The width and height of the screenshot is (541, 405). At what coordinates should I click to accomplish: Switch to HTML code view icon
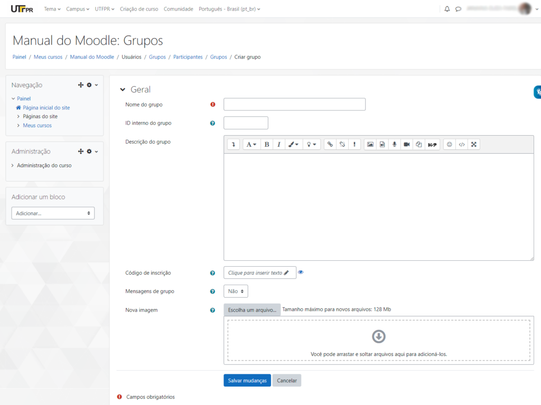tap(462, 145)
